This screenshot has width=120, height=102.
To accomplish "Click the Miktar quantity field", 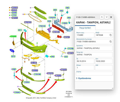I will tap(85, 68).
